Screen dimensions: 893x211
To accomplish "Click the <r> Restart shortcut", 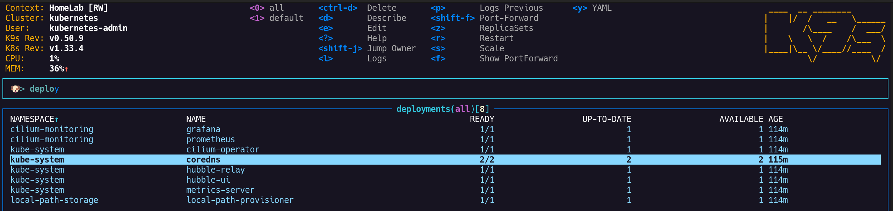I will (x=472, y=38).
